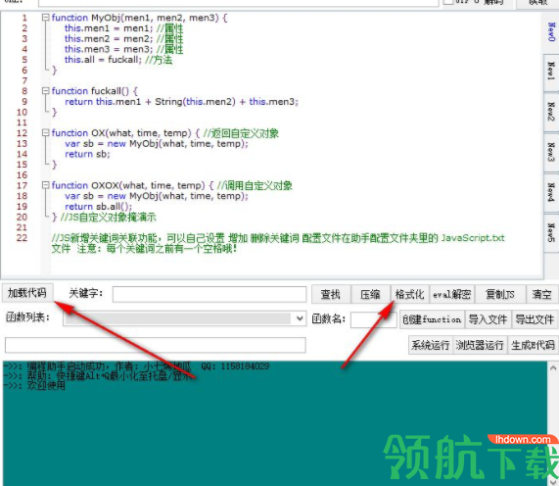Click the 创建function button

pos(432,319)
